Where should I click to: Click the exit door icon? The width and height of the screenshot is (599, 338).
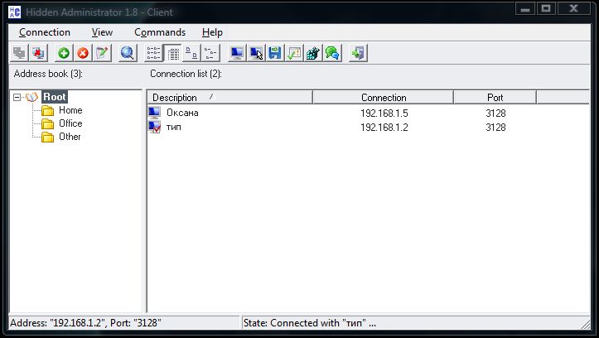358,53
